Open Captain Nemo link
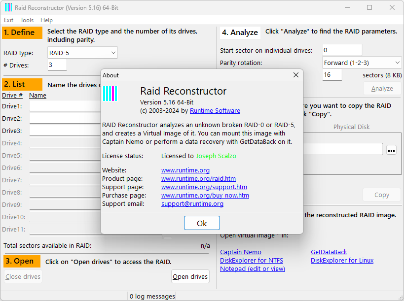 point(241,252)
